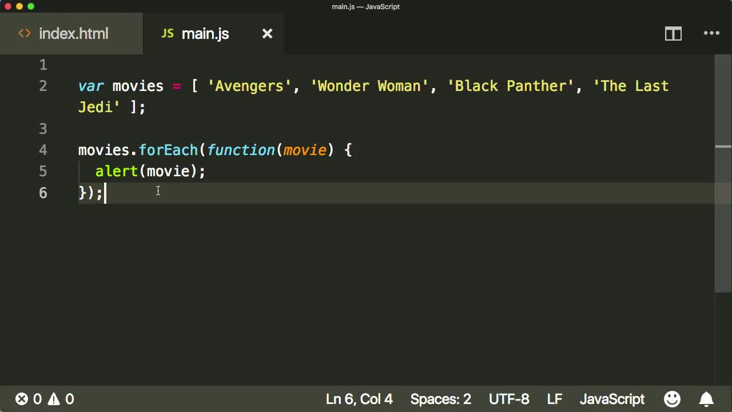Open Go to Line via Ln 6, Col 4
Image resolution: width=732 pixels, height=412 pixels.
(359, 399)
